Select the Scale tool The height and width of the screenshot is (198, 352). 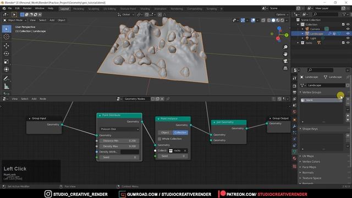[7, 62]
